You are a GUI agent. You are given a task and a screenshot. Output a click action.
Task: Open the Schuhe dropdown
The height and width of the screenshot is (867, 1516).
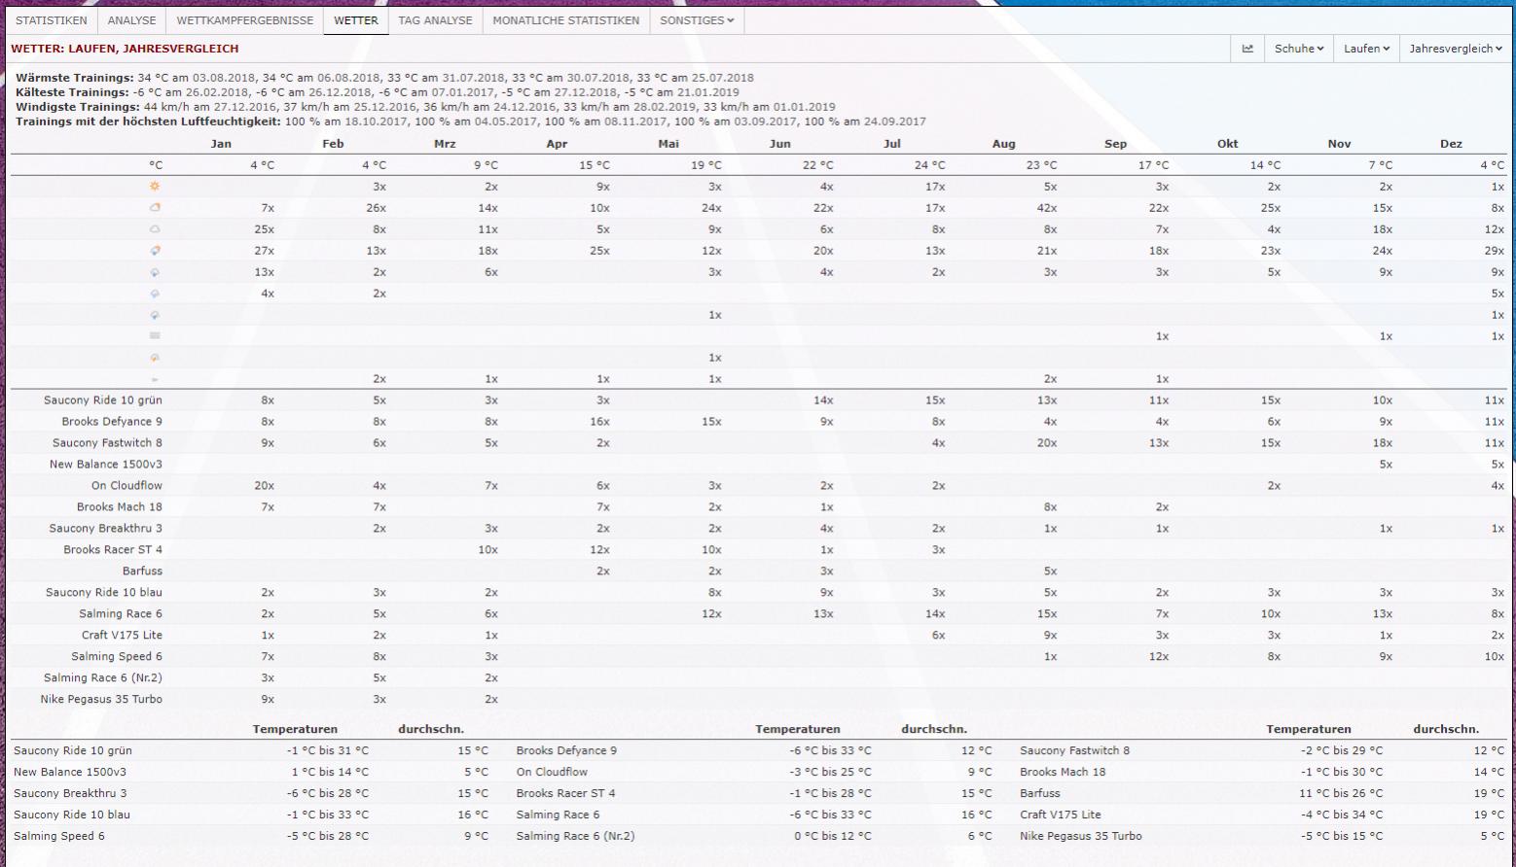point(1299,49)
